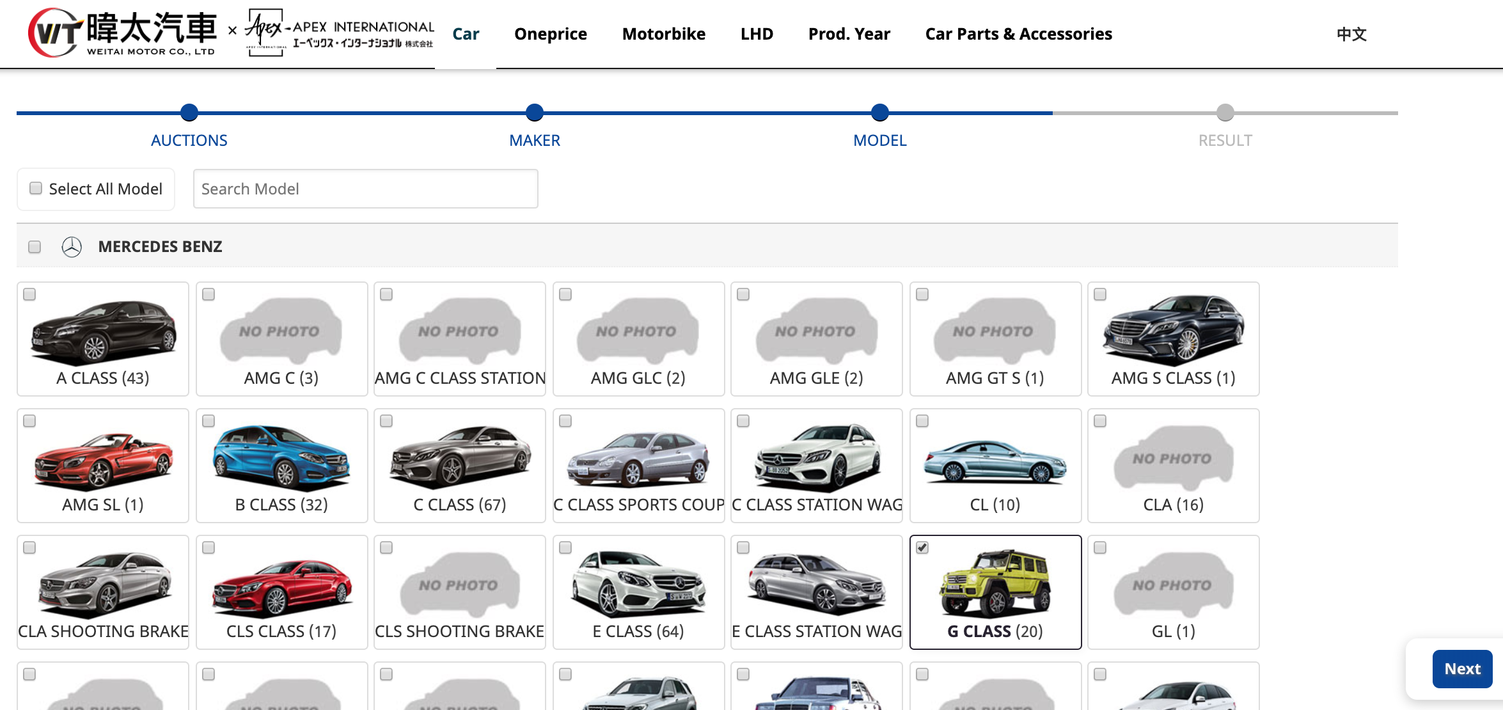The height and width of the screenshot is (710, 1503).
Task: Tick the GL (1) checkbox
Action: point(1100,548)
